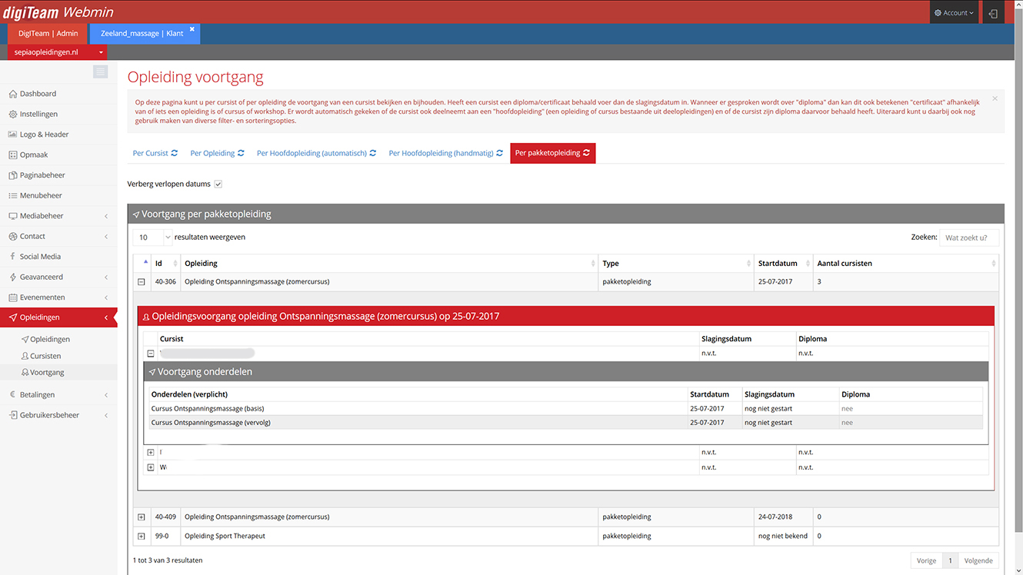Image resolution: width=1023 pixels, height=575 pixels.
Task: Click the logout icon in the top bar
Action: [993, 13]
